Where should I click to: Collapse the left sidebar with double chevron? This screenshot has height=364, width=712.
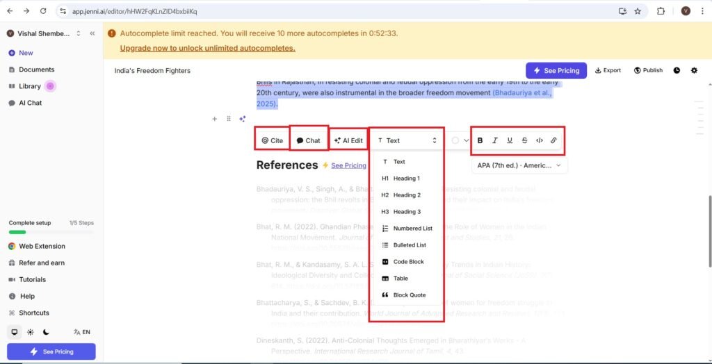92,33
